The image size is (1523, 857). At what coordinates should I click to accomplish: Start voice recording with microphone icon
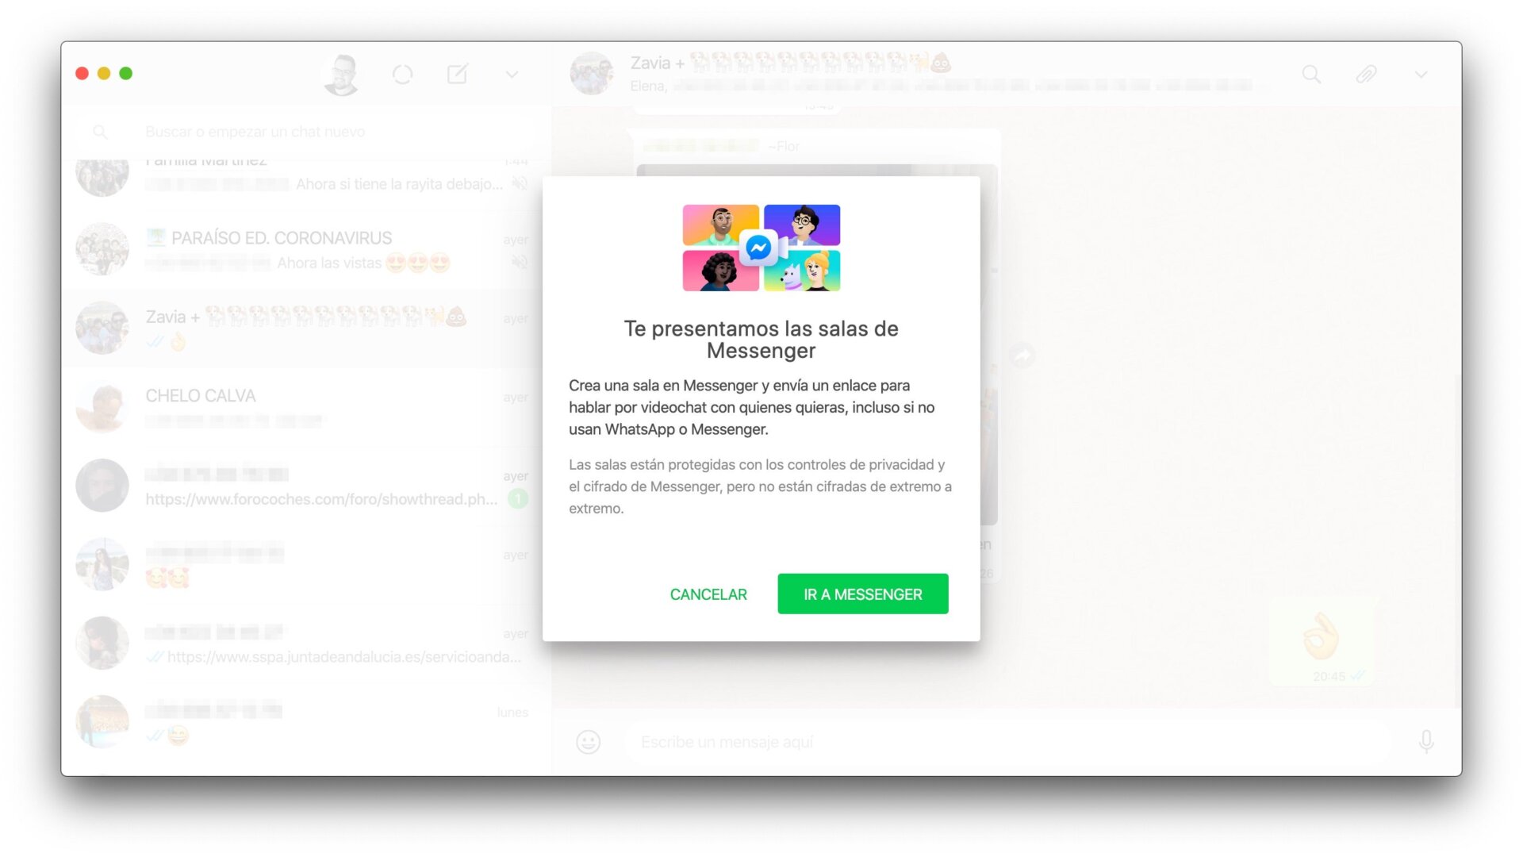coord(1426,742)
